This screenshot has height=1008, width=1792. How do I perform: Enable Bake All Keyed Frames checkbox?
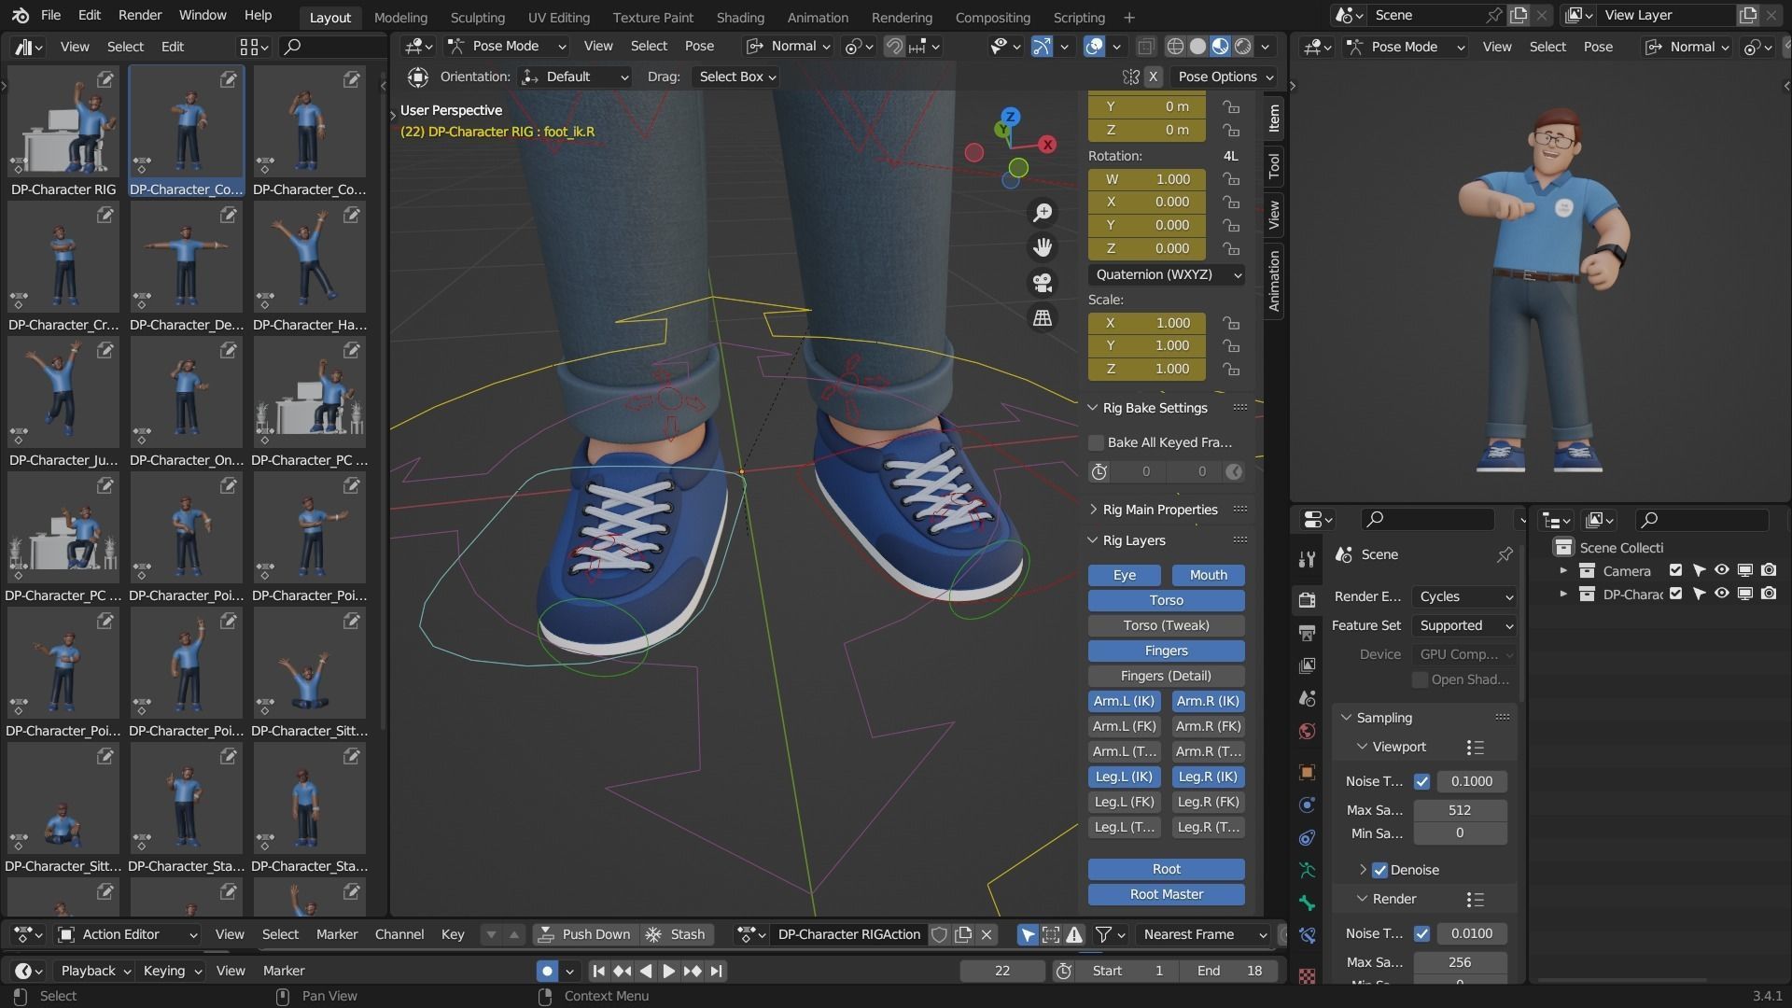pos(1097,442)
